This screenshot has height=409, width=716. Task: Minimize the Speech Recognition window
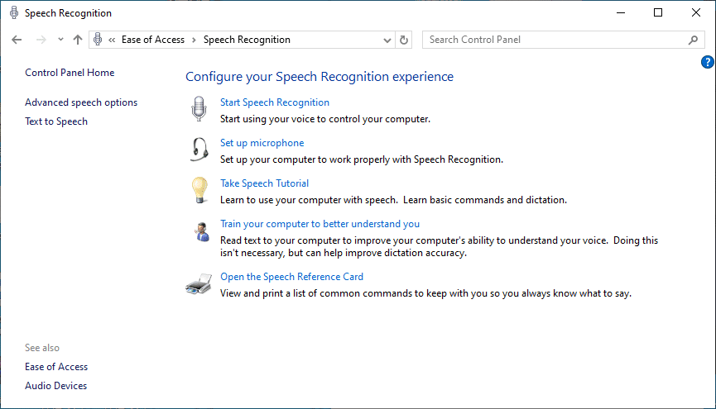pos(621,12)
